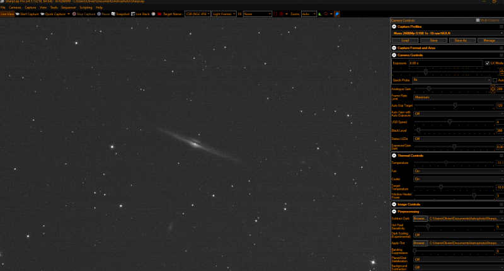This screenshot has height=271, width=504.
Task: Open the Scripting menu
Action: (86, 8)
